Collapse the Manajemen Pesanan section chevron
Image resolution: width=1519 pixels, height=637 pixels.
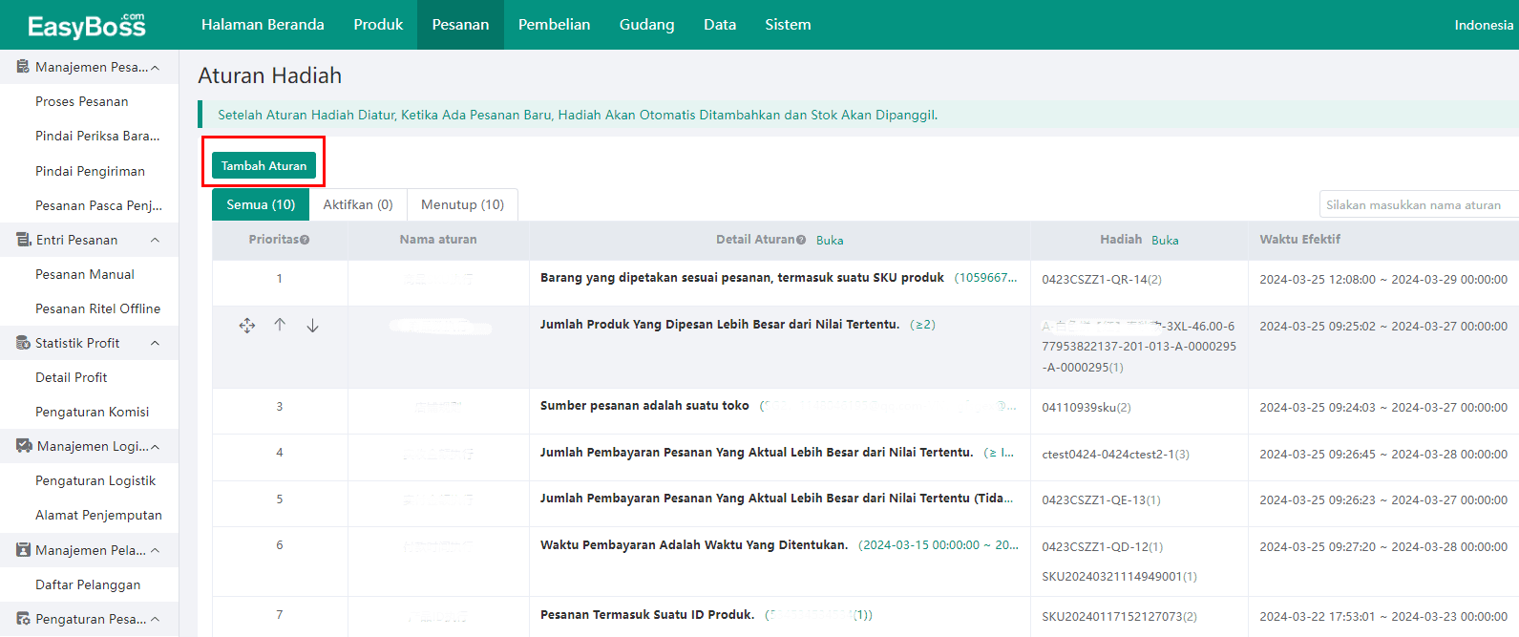pyautogui.click(x=156, y=68)
